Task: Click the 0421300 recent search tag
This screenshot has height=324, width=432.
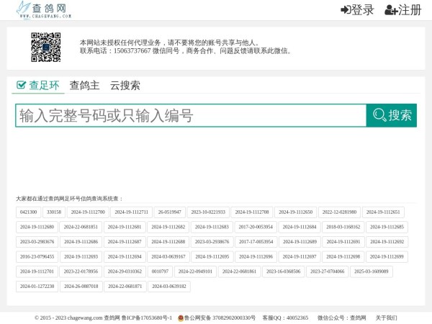Action: [x=29, y=212]
